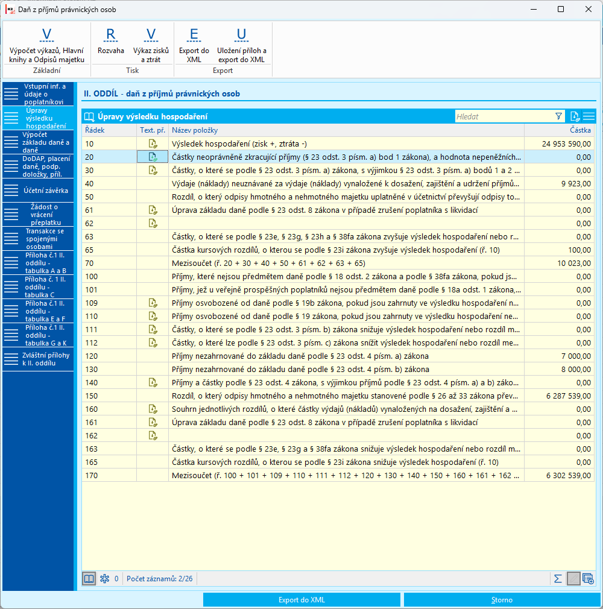Open Příloha č.1 tabulka G a K
The image size is (603, 609).
click(38, 335)
